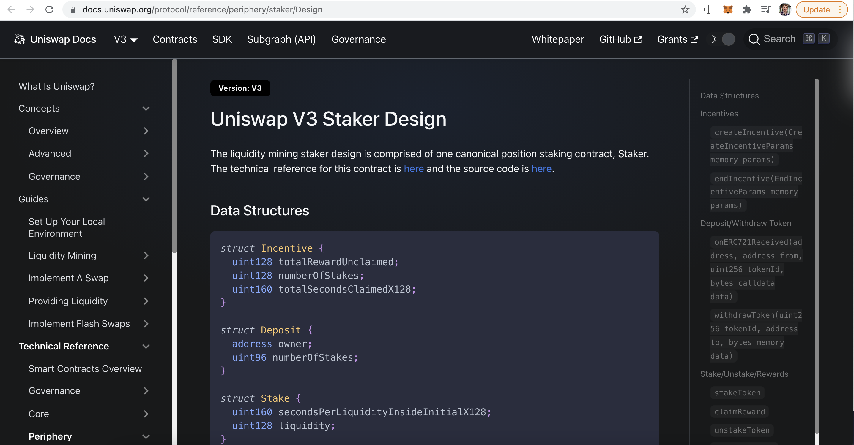Collapse the Concepts sidebar section

146,108
